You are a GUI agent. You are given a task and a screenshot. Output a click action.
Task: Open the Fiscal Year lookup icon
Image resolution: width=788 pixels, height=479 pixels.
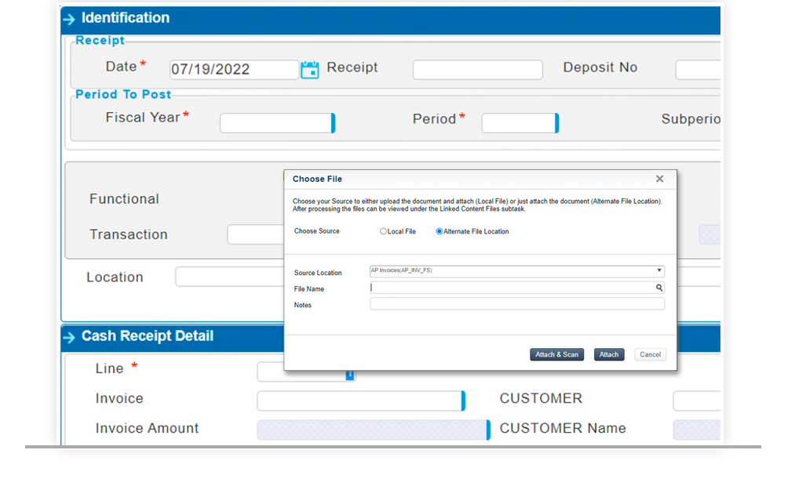click(333, 123)
